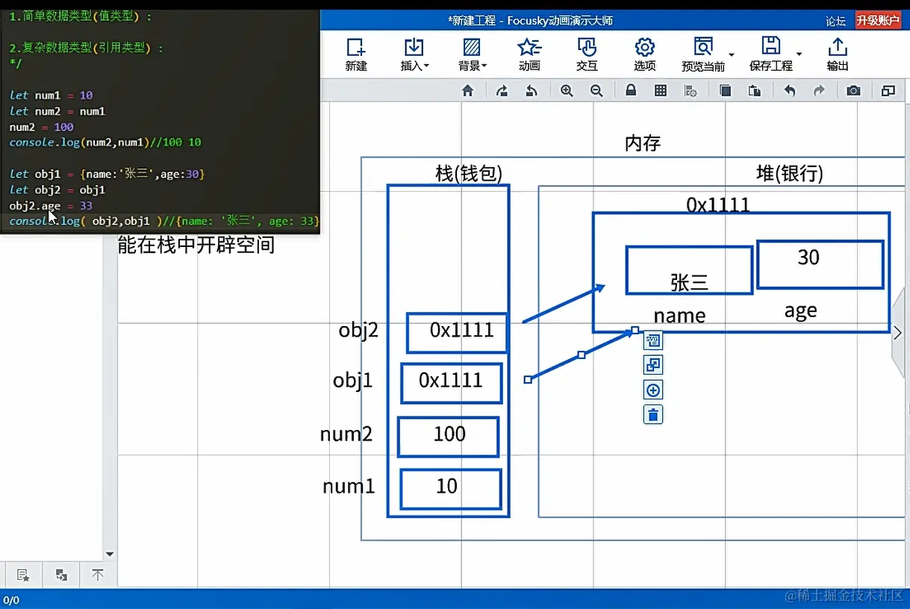Click the rotate clockwise icon
The image size is (910, 609).
(502, 91)
